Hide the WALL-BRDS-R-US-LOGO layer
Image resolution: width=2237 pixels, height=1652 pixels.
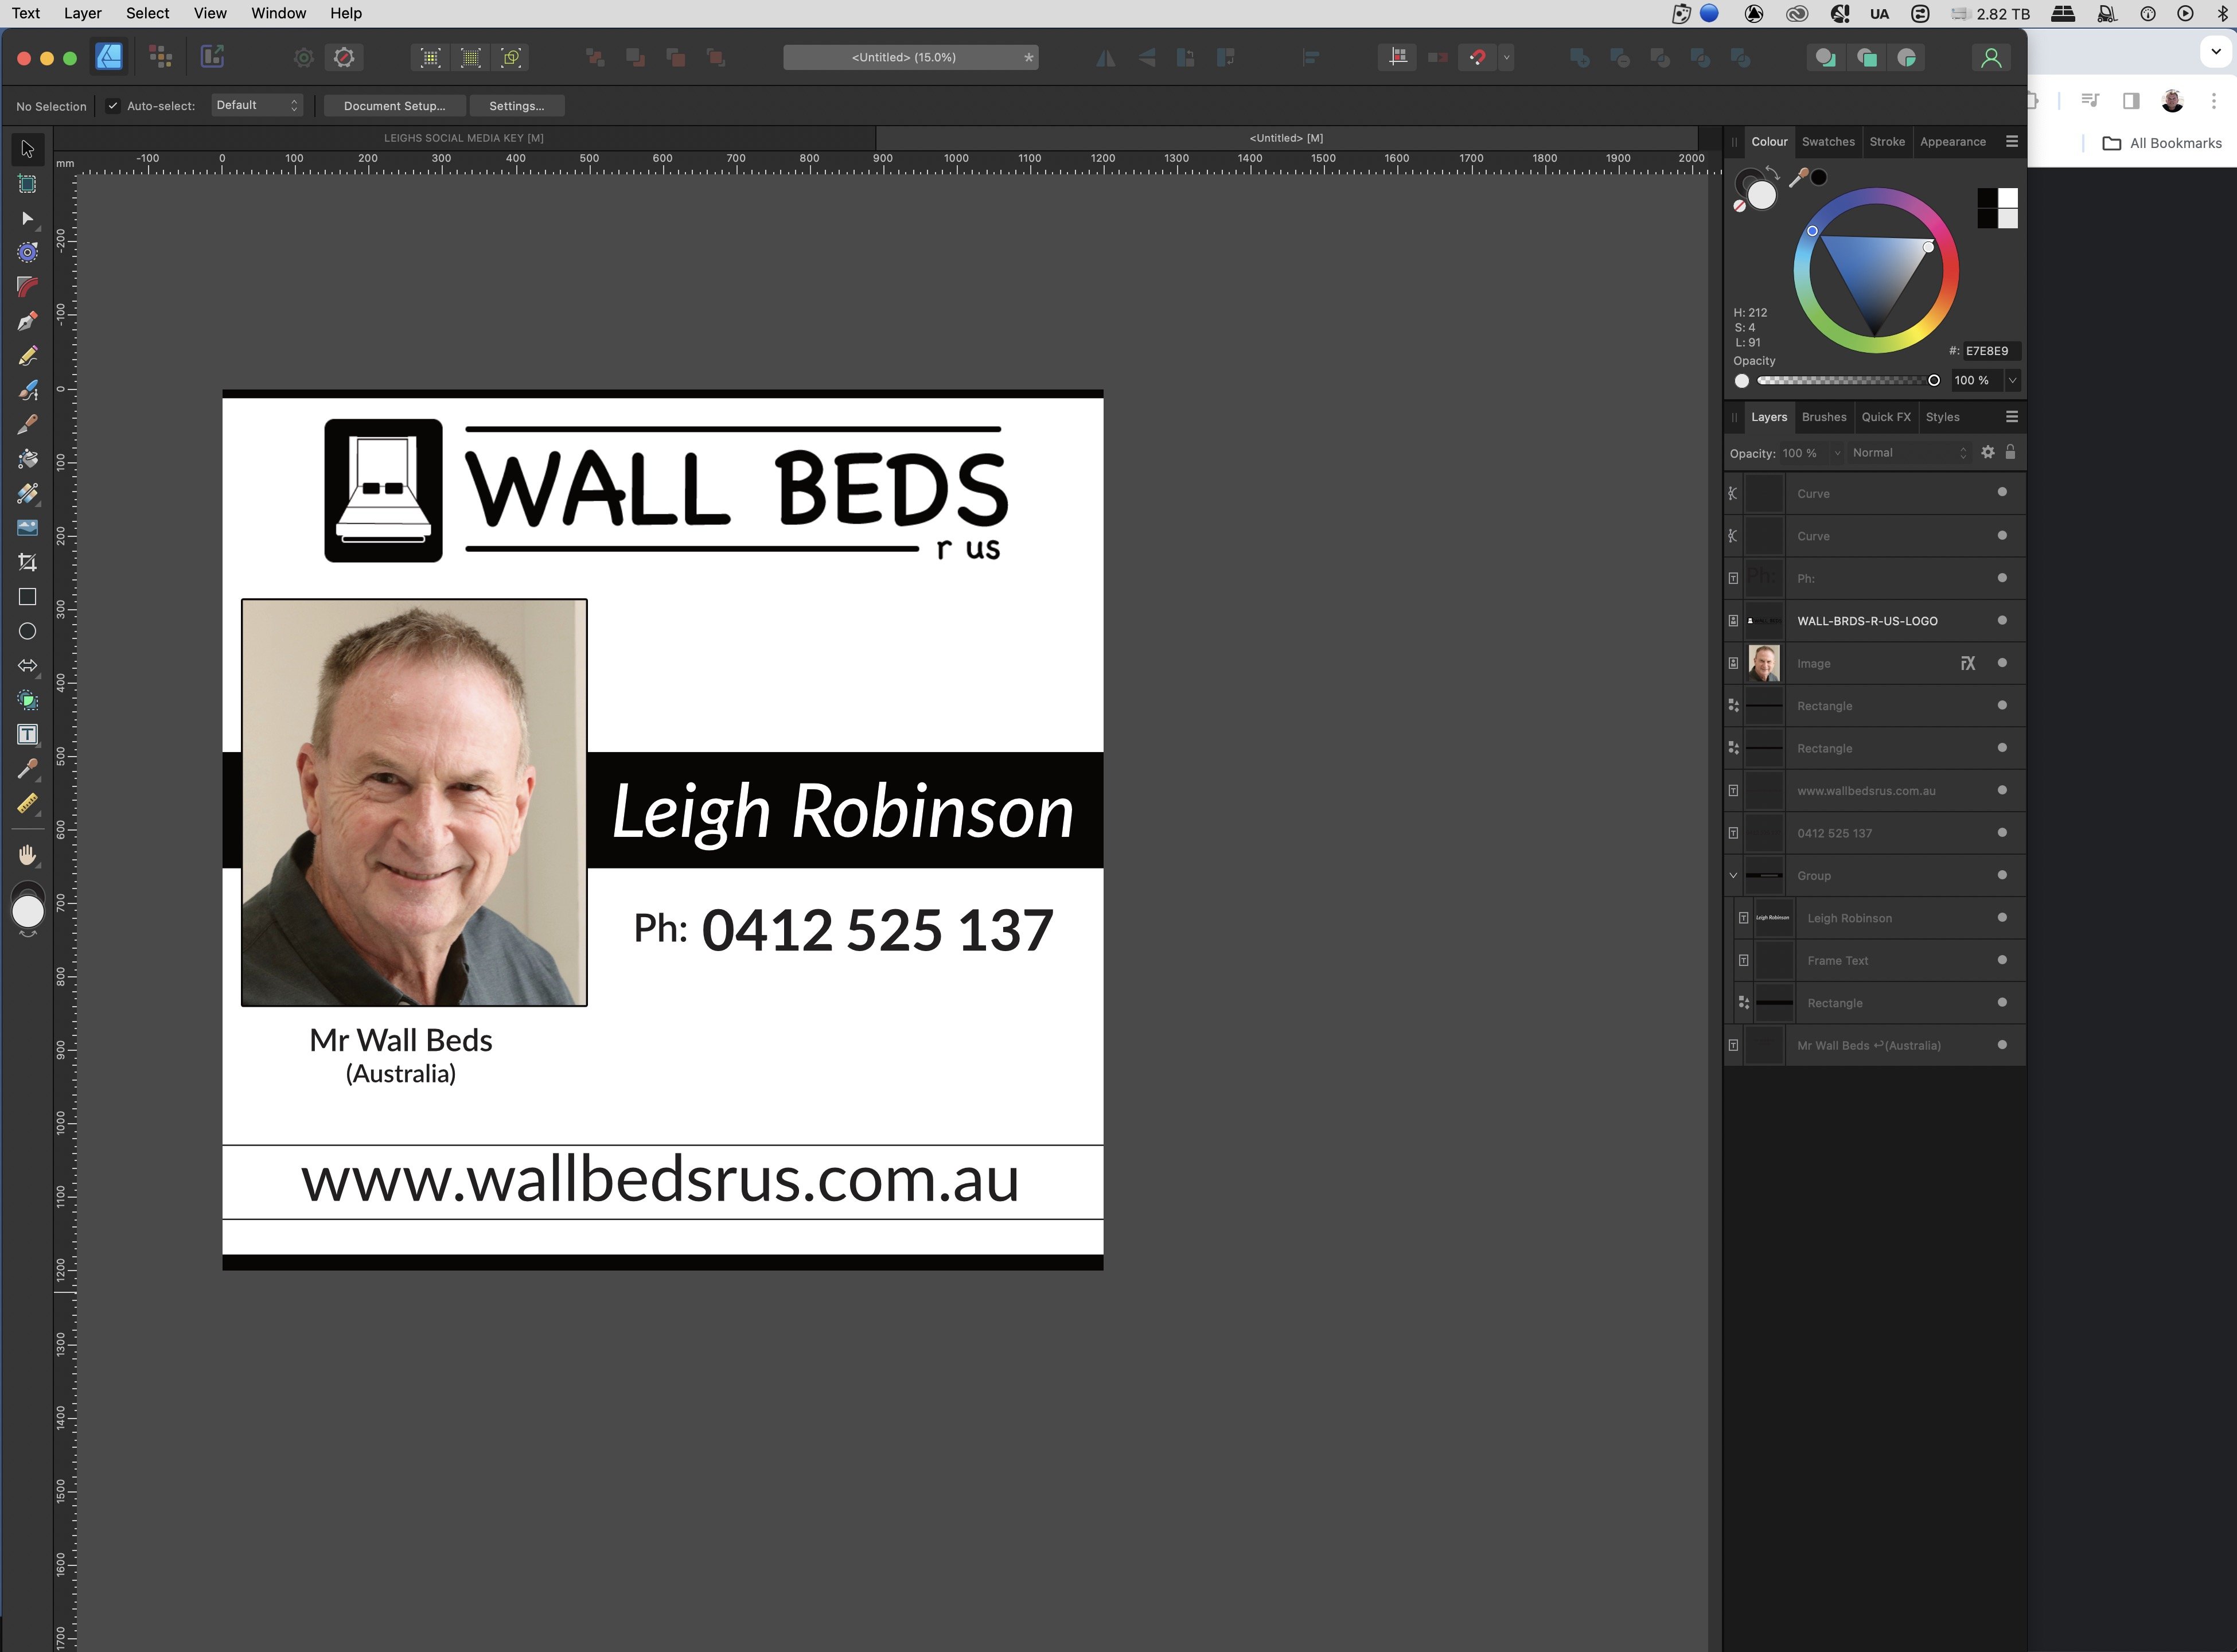(2002, 620)
